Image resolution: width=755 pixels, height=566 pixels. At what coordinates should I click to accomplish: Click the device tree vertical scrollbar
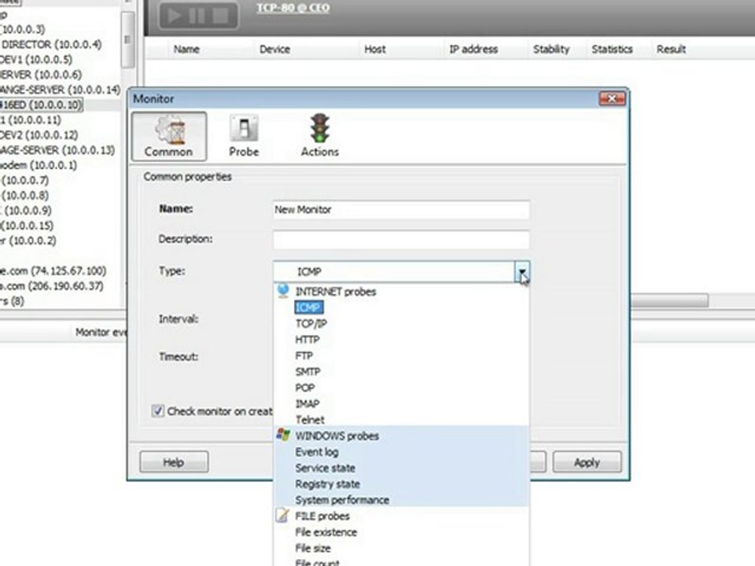(127, 40)
